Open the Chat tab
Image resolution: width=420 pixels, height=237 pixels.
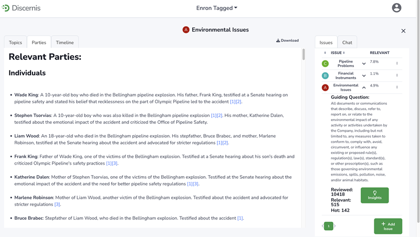(x=347, y=42)
